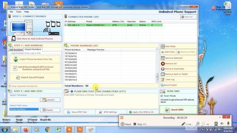237x133 pixels.
Task: Toggle checkbox for phone 192.168.1.5
Action: click(x=66, y=25)
